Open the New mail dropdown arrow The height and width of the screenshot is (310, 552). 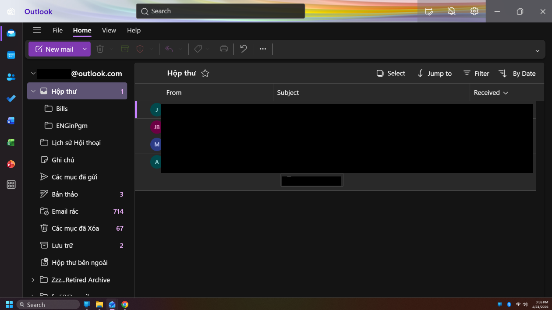click(x=85, y=49)
